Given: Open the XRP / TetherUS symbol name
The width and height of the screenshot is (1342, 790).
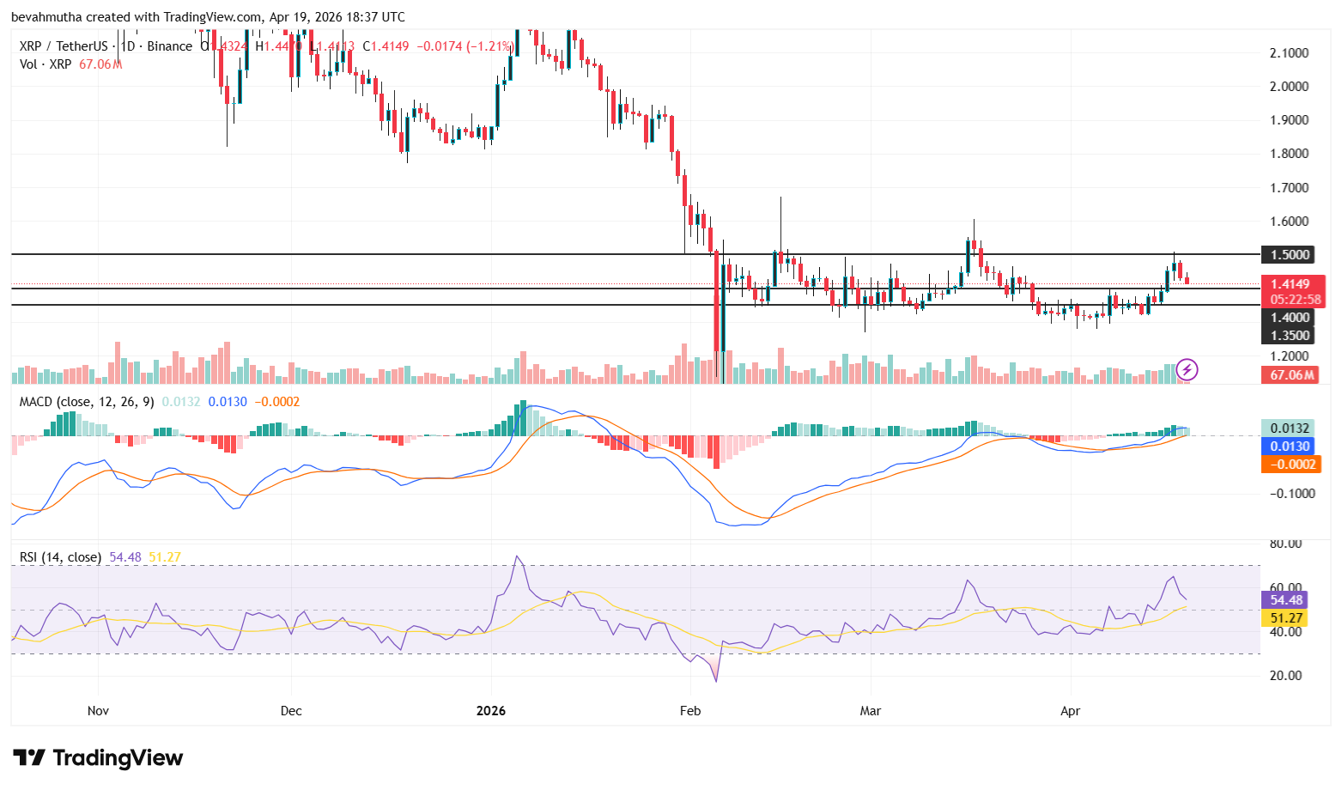Looking at the screenshot, I should [64, 46].
